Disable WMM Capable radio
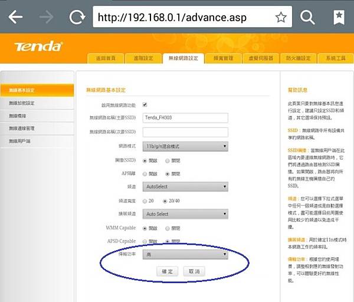Image resolution: width=354 pixels, height=302 pixels. click(168, 229)
